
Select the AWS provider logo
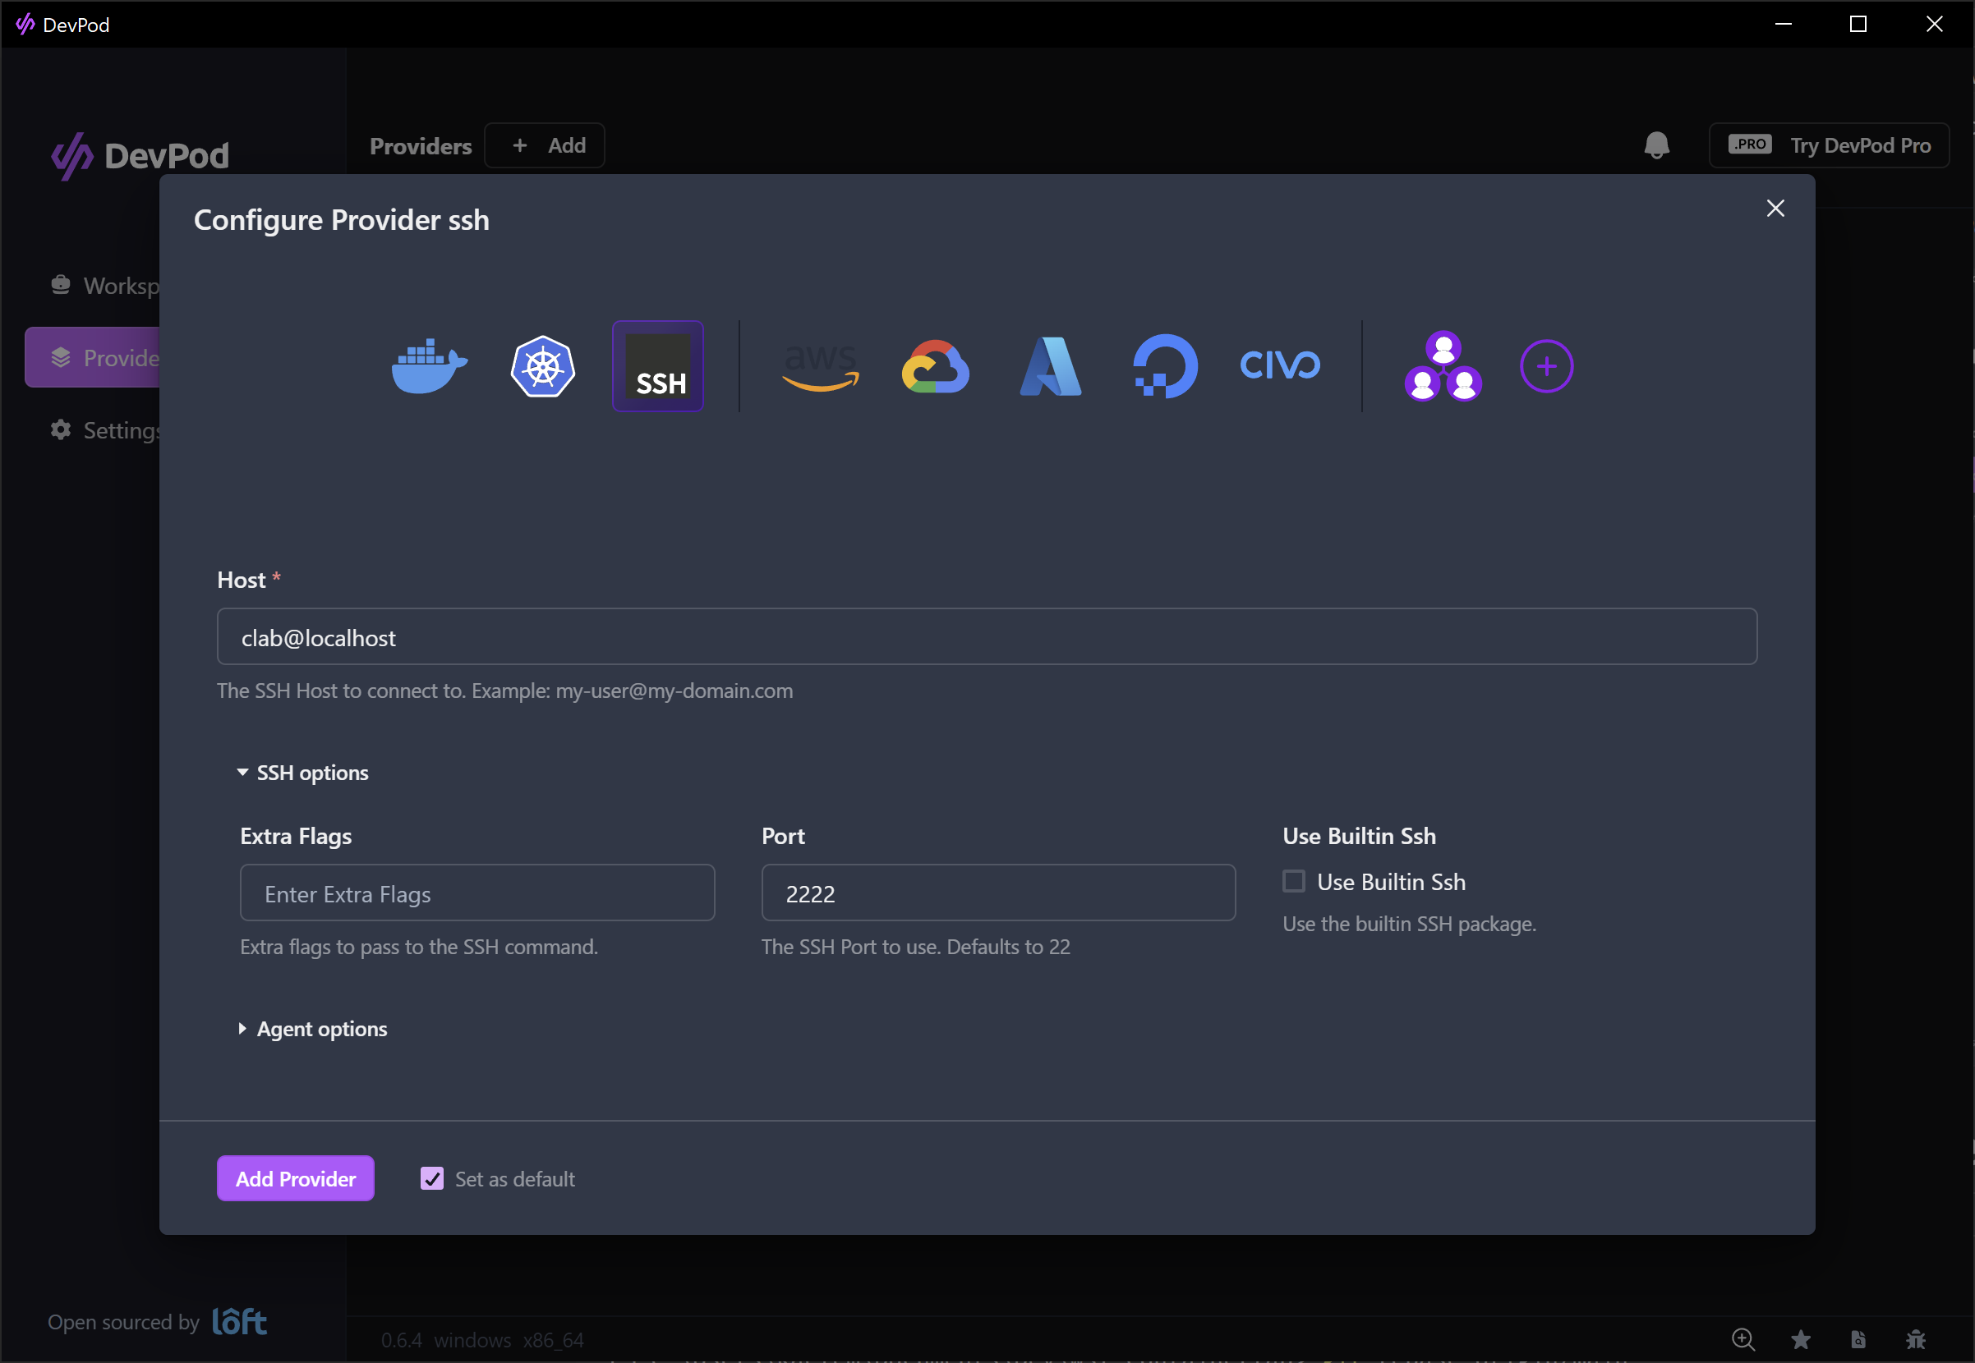pos(820,366)
